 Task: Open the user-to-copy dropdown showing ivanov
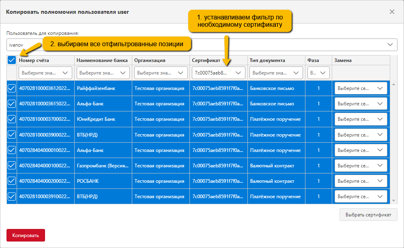pos(202,45)
